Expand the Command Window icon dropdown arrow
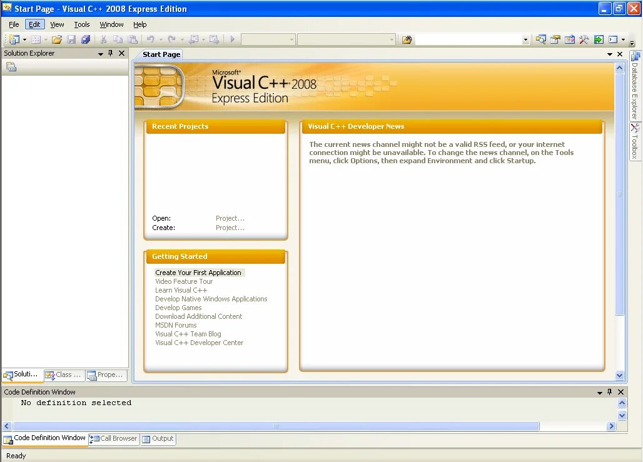Viewport: 643px width, 462px height. (x=623, y=40)
